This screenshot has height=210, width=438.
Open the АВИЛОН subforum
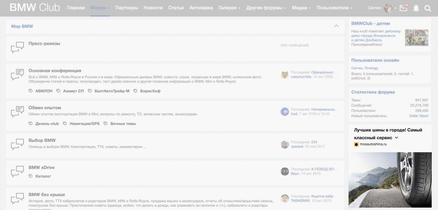[44, 91]
